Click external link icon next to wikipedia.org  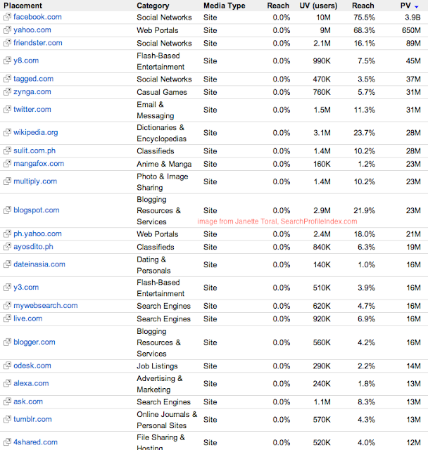7,132
